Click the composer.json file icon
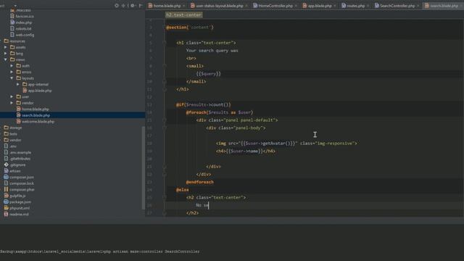 click(7, 177)
